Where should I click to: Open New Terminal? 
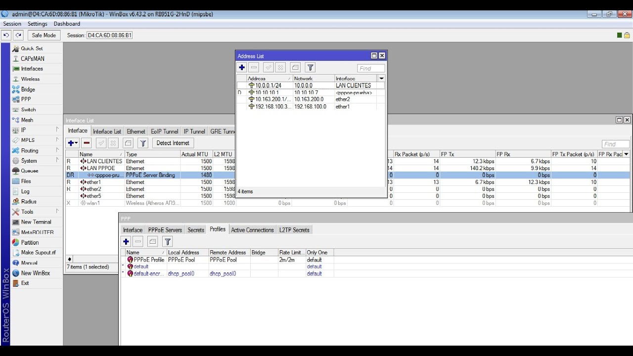(x=36, y=222)
